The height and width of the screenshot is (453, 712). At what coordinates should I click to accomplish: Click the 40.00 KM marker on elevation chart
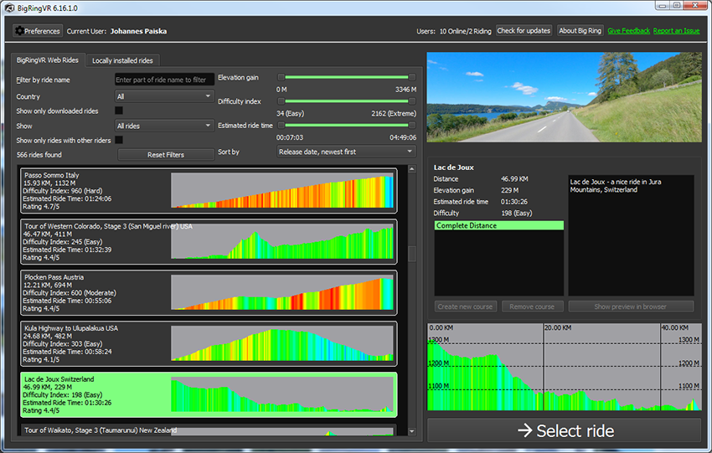(675, 327)
